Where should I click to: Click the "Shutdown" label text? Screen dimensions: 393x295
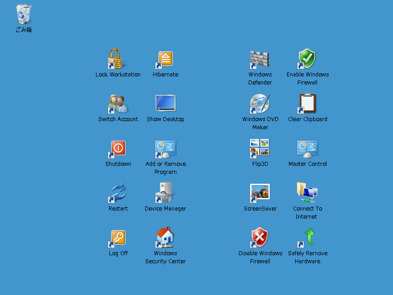[118, 164]
